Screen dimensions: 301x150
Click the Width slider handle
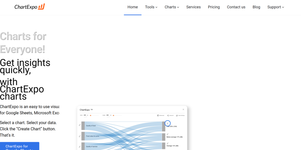click(x=91, y=115)
